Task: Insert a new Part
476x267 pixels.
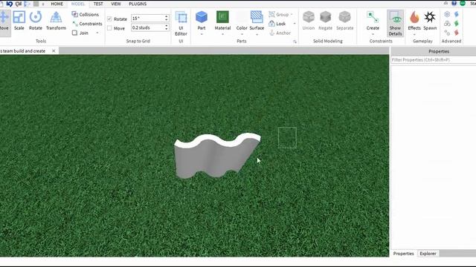Action: (x=202, y=20)
